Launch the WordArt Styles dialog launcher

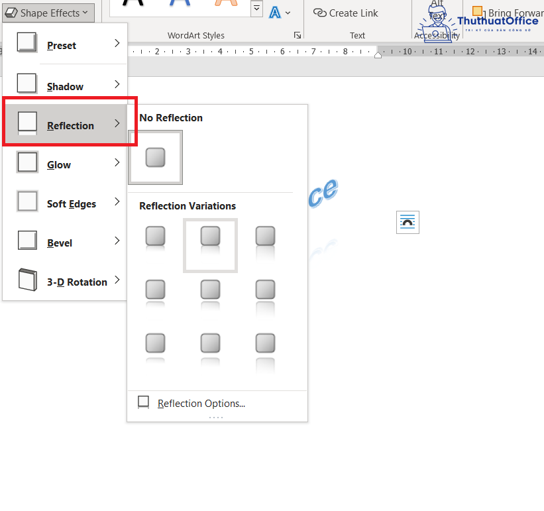(298, 35)
